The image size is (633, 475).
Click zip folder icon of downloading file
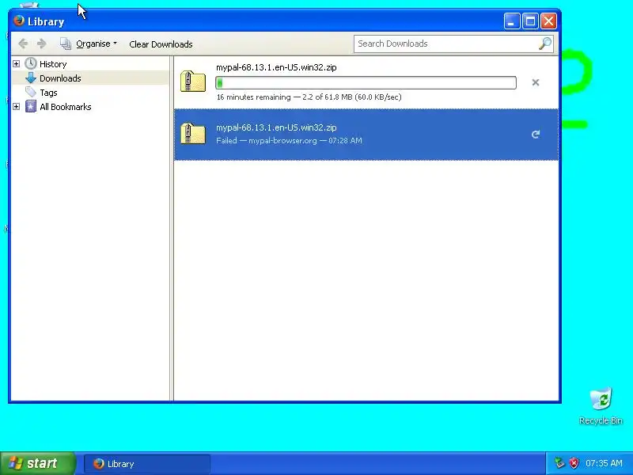click(193, 81)
